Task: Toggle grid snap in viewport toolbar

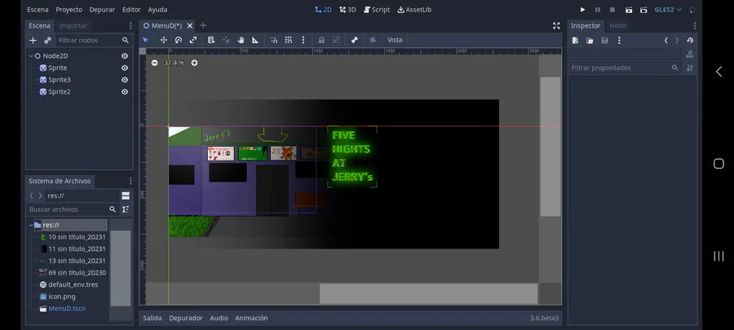Action: click(289, 40)
